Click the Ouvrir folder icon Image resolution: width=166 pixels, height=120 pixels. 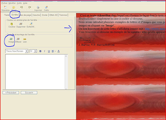(14, 7)
